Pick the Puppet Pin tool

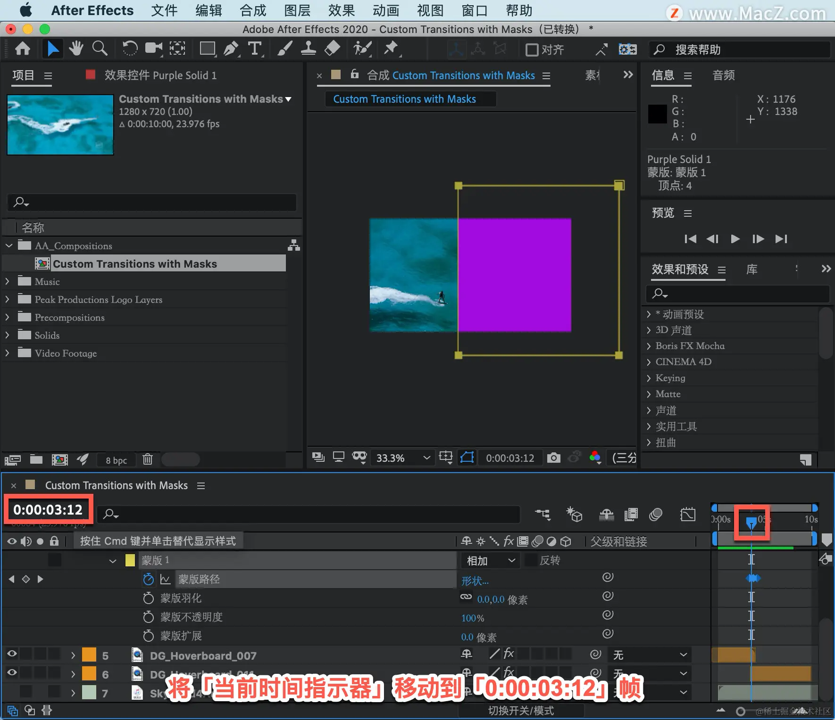(391, 49)
